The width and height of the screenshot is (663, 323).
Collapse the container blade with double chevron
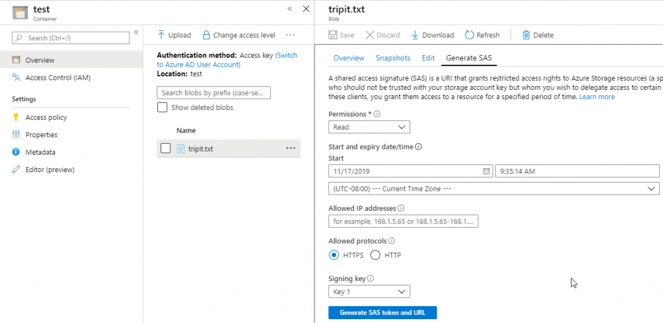point(289,9)
